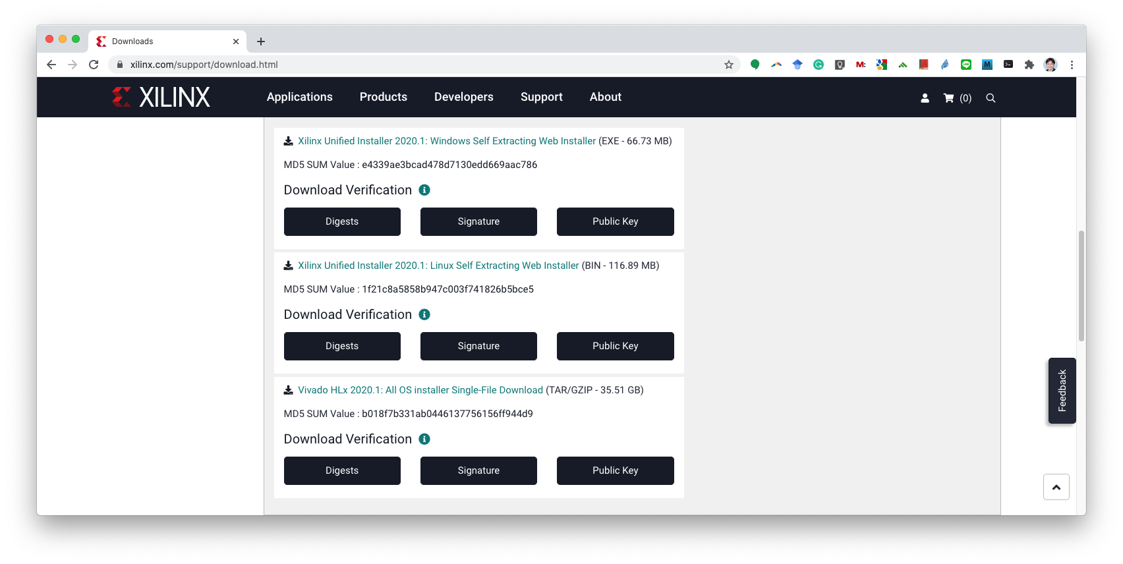Click Digests for the Linux installer

pos(342,346)
